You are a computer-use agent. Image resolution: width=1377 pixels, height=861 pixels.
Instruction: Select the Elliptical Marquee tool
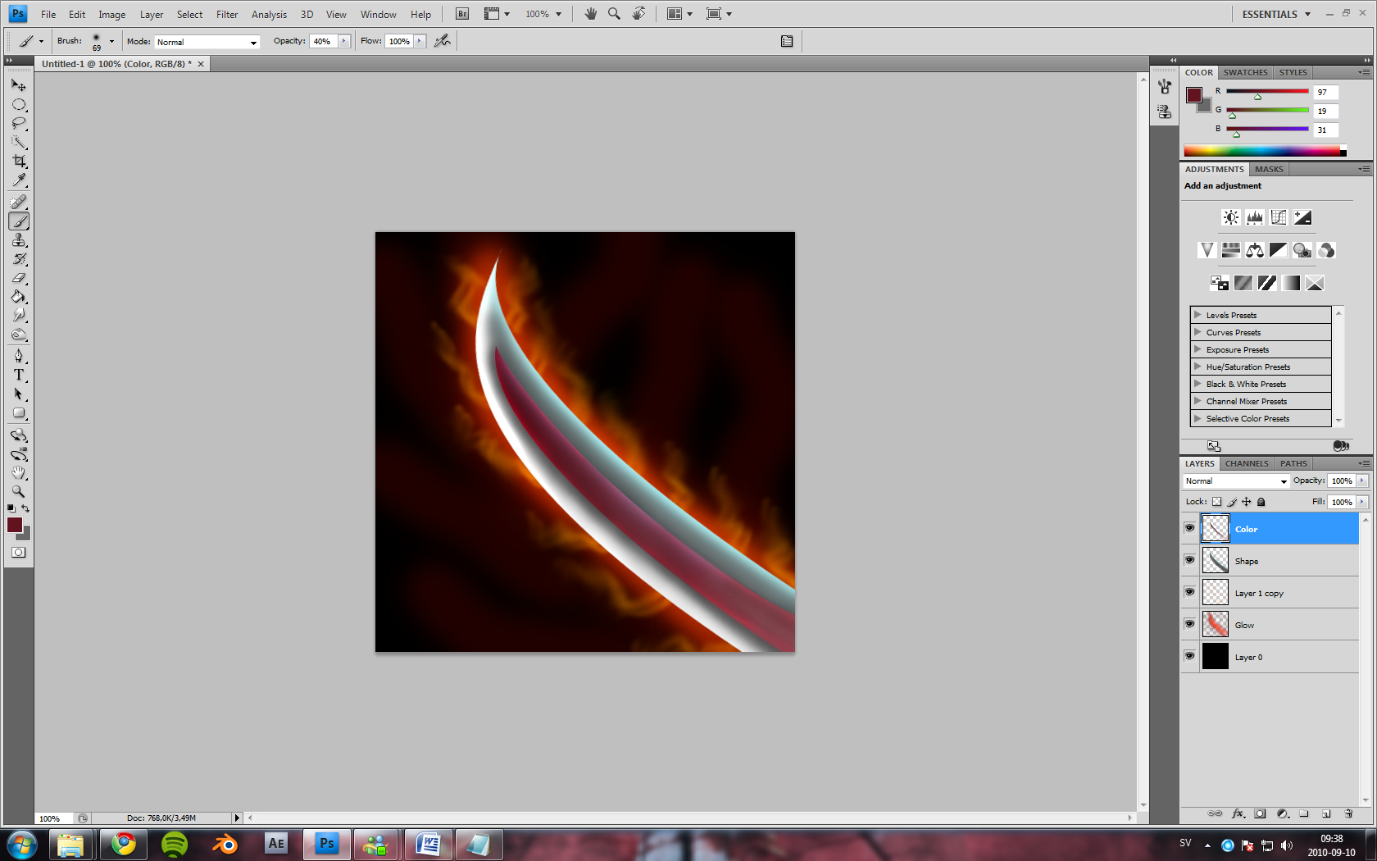click(18, 104)
